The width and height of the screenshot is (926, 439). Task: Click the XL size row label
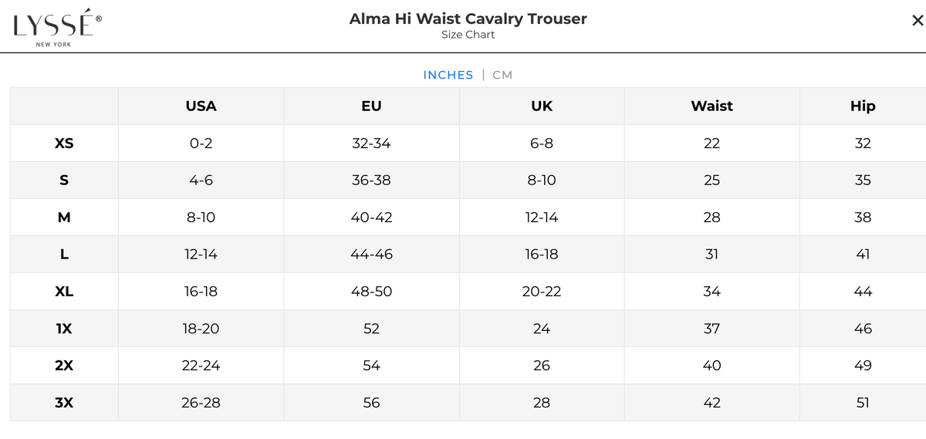point(64,292)
